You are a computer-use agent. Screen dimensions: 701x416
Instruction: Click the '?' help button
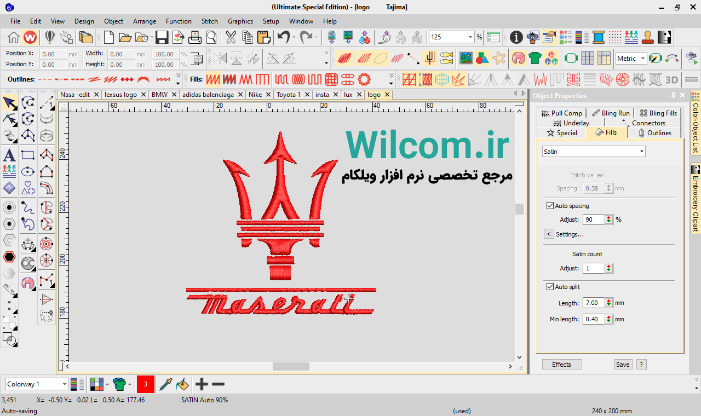pyautogui.click(x=641, y=365)
